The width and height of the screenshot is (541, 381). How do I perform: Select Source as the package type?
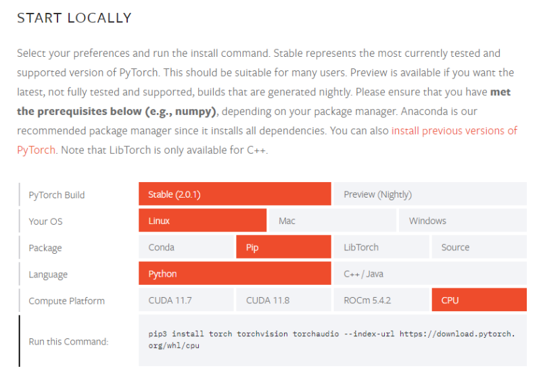(479, 247)
